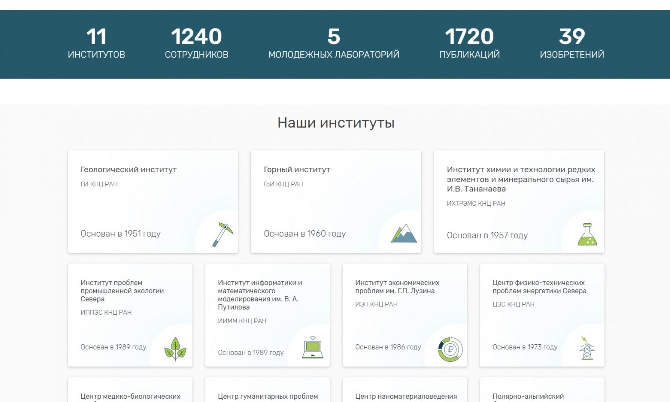Open Институт химии и технологии редких элементов link
This screenshot has width=670, height=402.
(x=521, y=179)
